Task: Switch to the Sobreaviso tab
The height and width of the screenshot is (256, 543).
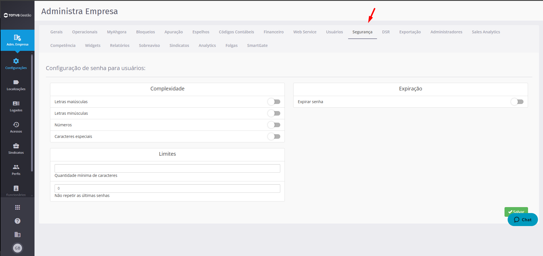Action: pos(149,45)
